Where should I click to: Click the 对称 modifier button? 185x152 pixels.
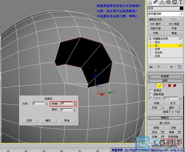tap(156, 33)
